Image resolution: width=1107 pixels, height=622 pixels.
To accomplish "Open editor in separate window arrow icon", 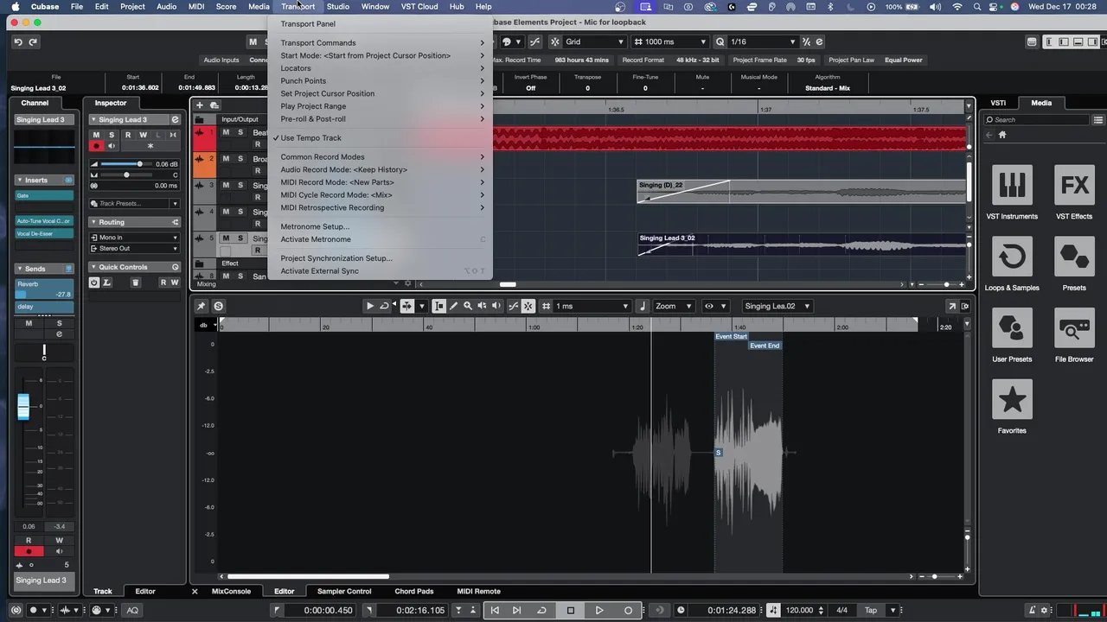I will (x=952, y=306).
